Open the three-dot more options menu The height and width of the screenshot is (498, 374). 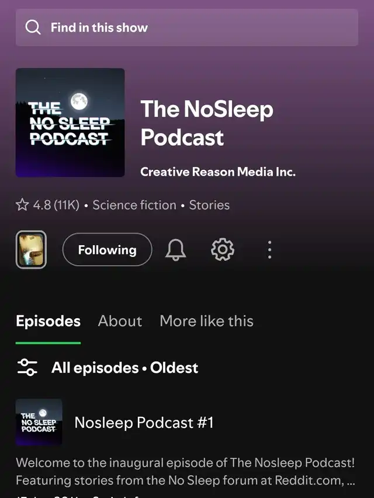269,250
